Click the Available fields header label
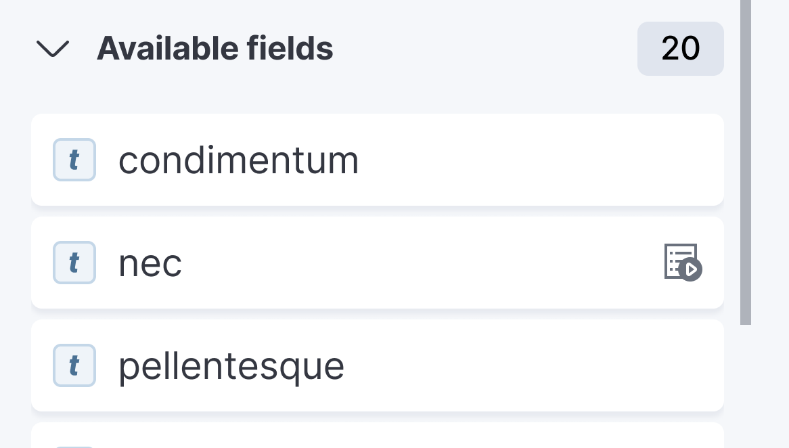Image resolution: width=789 pixels, height=448 pixels. 215,48
